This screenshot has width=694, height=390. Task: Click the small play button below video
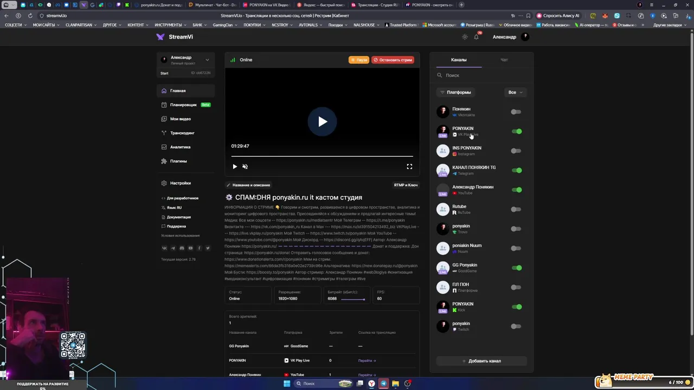[235, 167]
